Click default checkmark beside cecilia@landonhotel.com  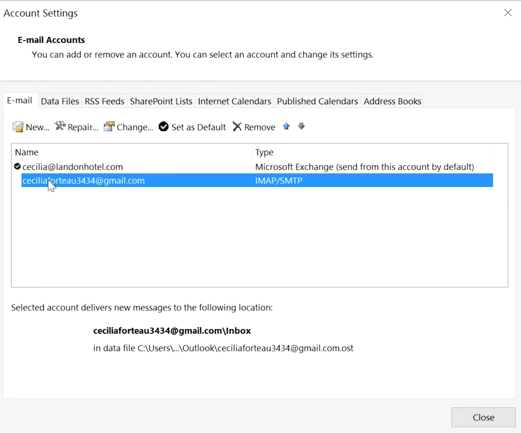click(17, 166)
